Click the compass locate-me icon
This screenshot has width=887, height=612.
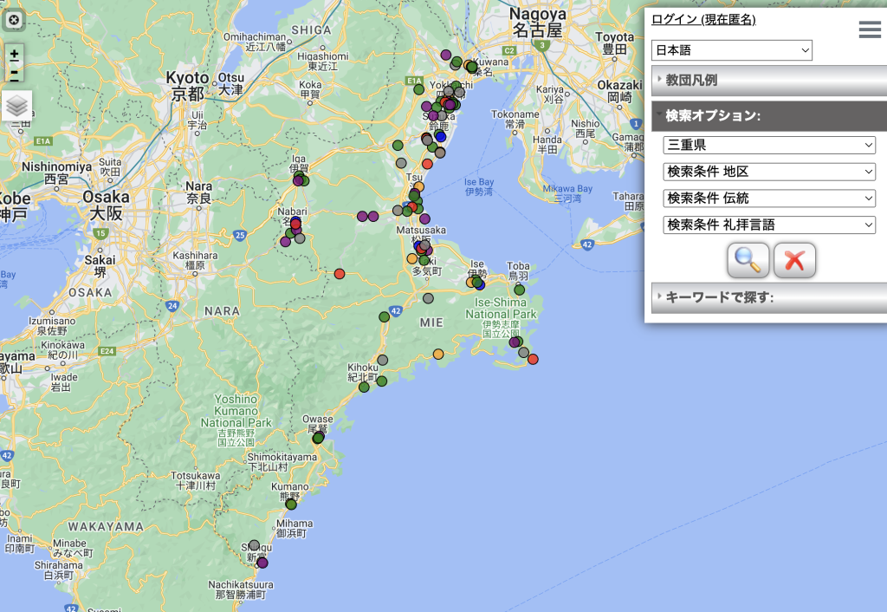coord(14,19)
